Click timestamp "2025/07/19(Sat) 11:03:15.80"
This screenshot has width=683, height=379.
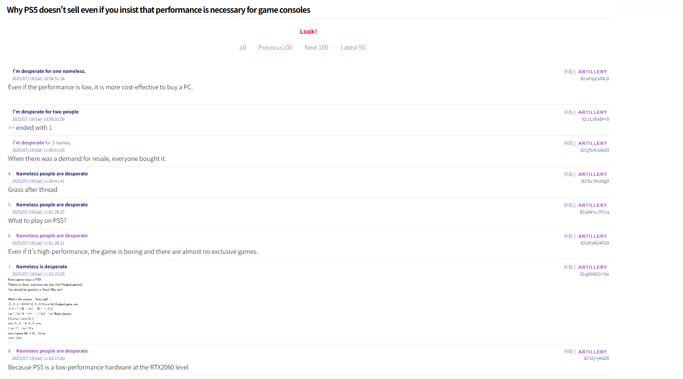coord(38,359)
